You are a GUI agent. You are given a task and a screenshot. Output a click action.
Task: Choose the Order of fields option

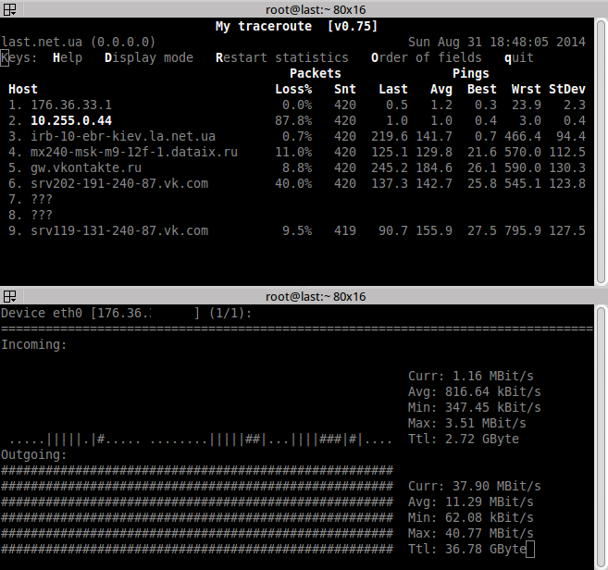(426, 57)
